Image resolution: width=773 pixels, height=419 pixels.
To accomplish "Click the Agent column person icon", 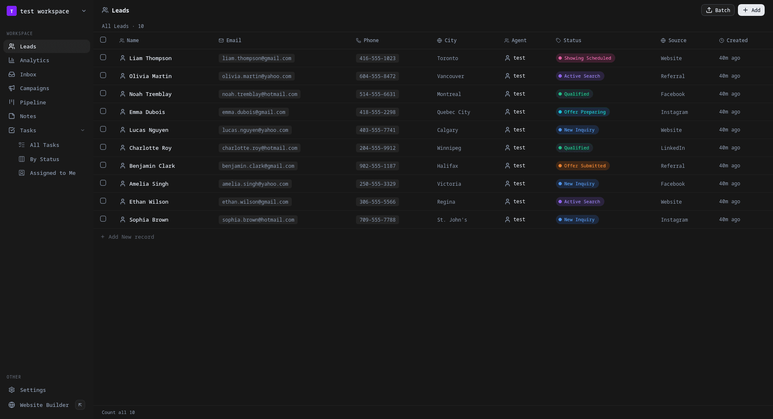I will click(507, 40).
